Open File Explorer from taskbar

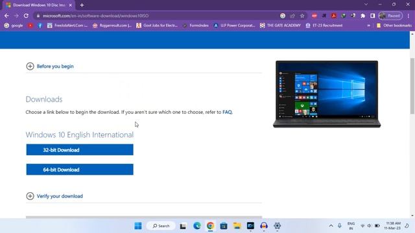click(237, 226)
